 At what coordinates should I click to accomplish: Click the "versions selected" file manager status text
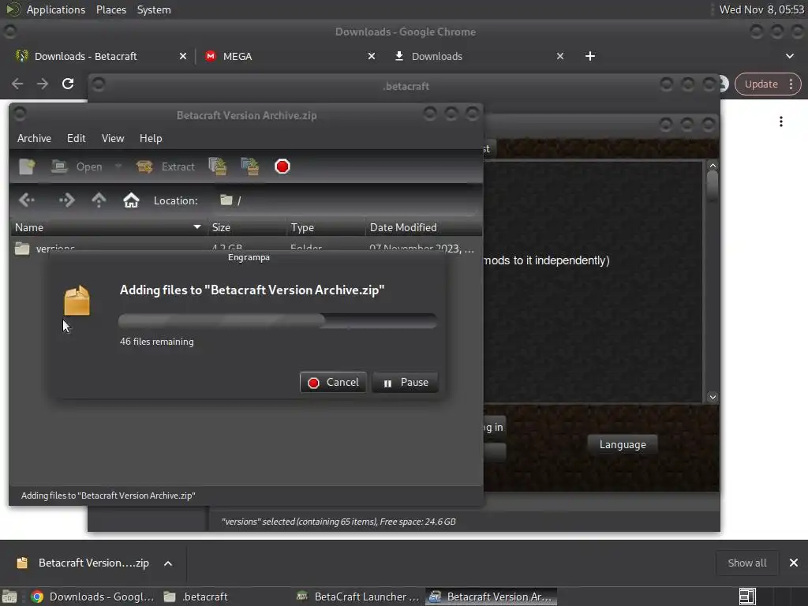[x=339, y=522]
